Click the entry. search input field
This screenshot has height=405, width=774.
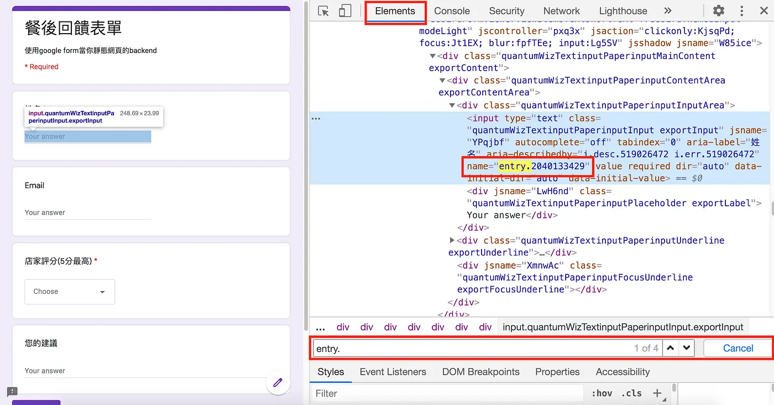pos(487,348)
